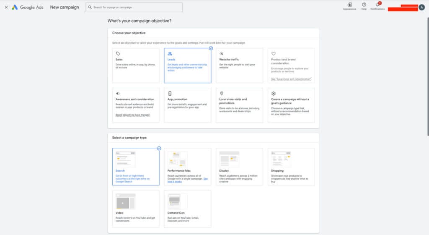The image size is (429, 235).
Task: Click the checkmark on the Search card
Action: coord(159,149)
